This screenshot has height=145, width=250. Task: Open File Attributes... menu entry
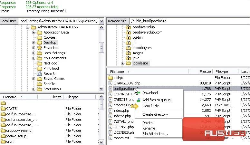[155, 134]
